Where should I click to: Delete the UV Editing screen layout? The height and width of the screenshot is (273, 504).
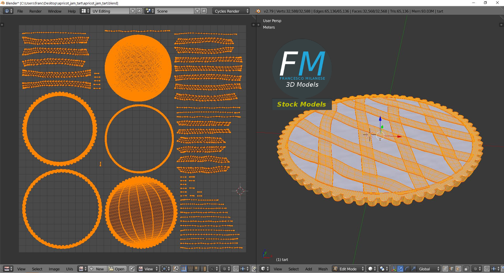140,11
